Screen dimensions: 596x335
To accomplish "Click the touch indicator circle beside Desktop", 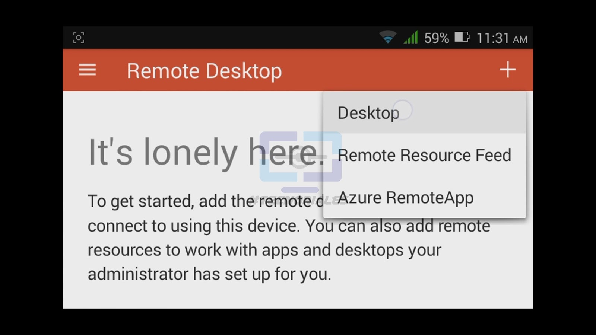I will pyautogui.click(x=402, y=110).
